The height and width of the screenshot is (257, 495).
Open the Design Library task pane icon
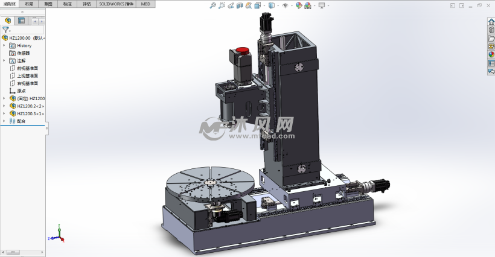click(x=491, y=30)
